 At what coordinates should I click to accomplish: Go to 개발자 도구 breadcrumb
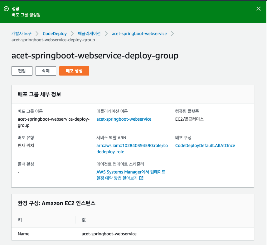pyautogui.click(x=22, y=34)
